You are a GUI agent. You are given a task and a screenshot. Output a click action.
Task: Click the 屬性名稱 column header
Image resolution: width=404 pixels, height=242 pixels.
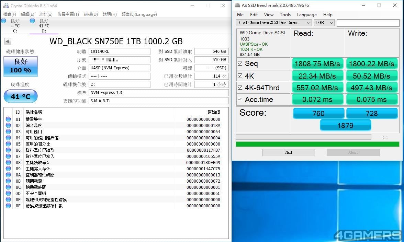(34, 112)
